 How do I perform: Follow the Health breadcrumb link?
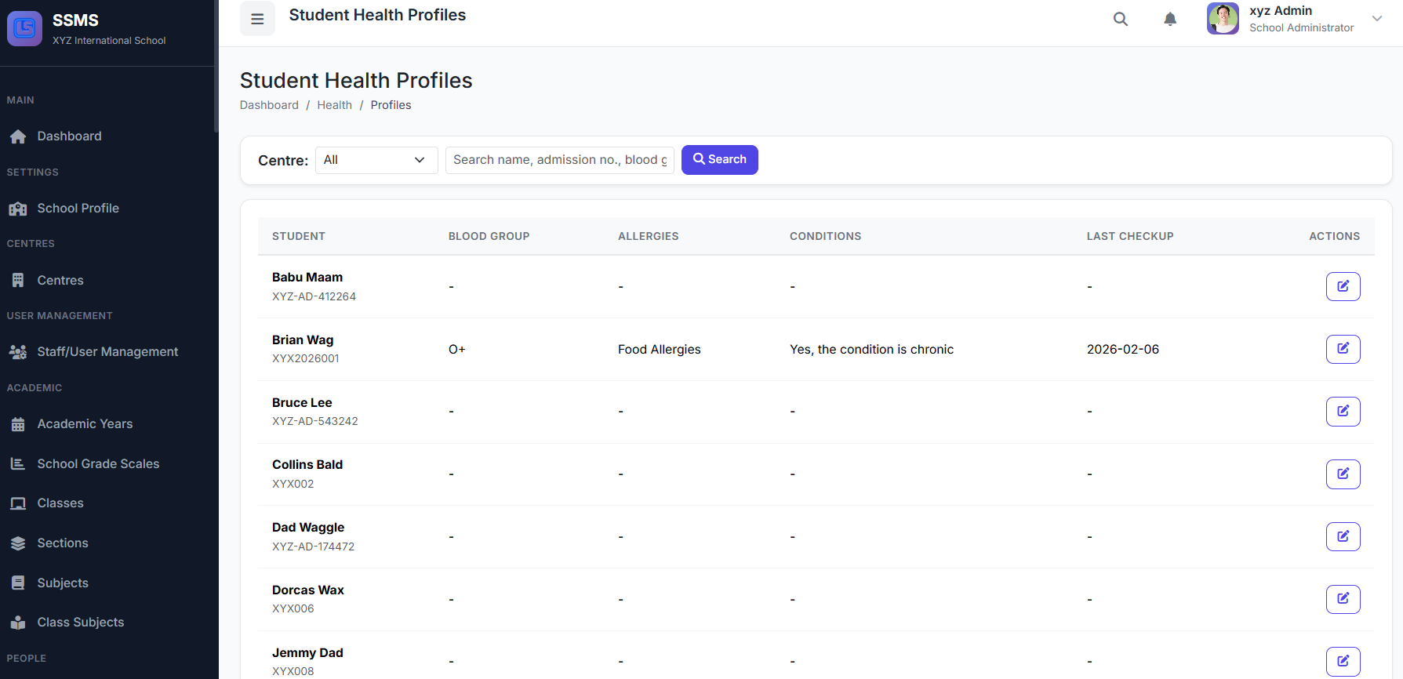click(334, 105)
